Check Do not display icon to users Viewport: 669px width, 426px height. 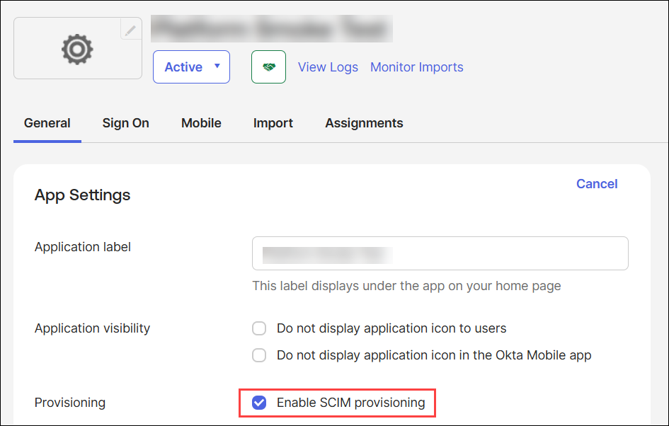[260, 328]
